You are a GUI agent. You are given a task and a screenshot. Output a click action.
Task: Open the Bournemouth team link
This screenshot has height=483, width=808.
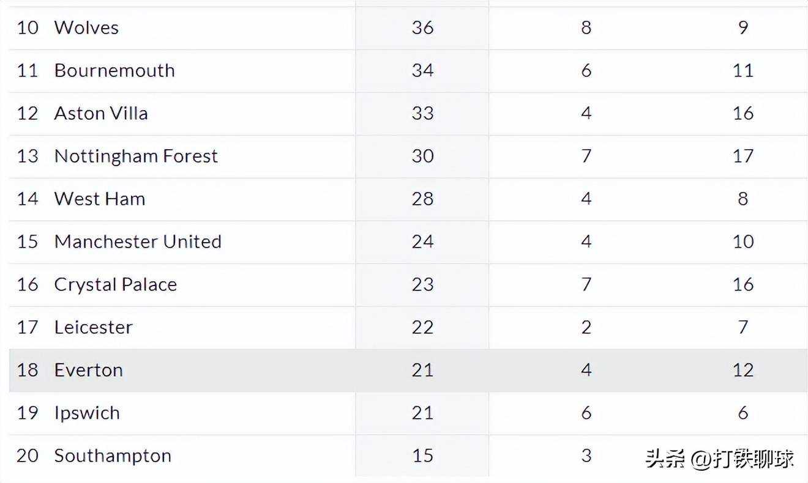(x=114, y=70)
